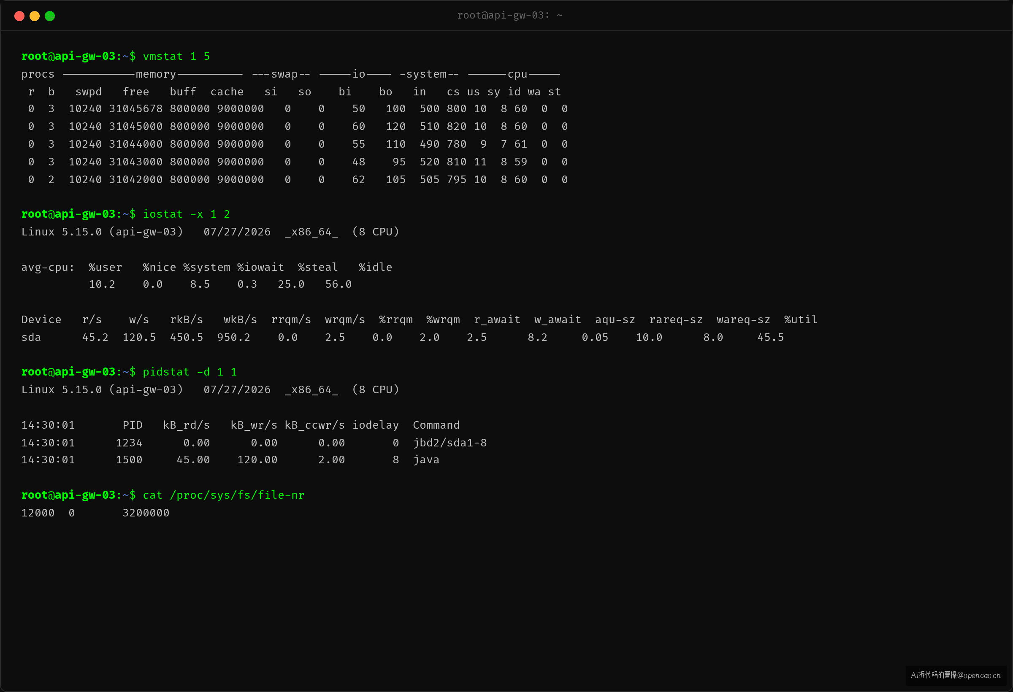Click the cat /proc/sys/fs/file-nr command

(224, 495)
